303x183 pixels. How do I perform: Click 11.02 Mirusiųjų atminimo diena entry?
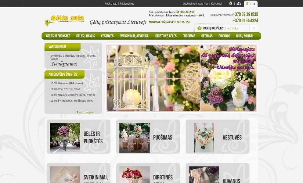73,95
